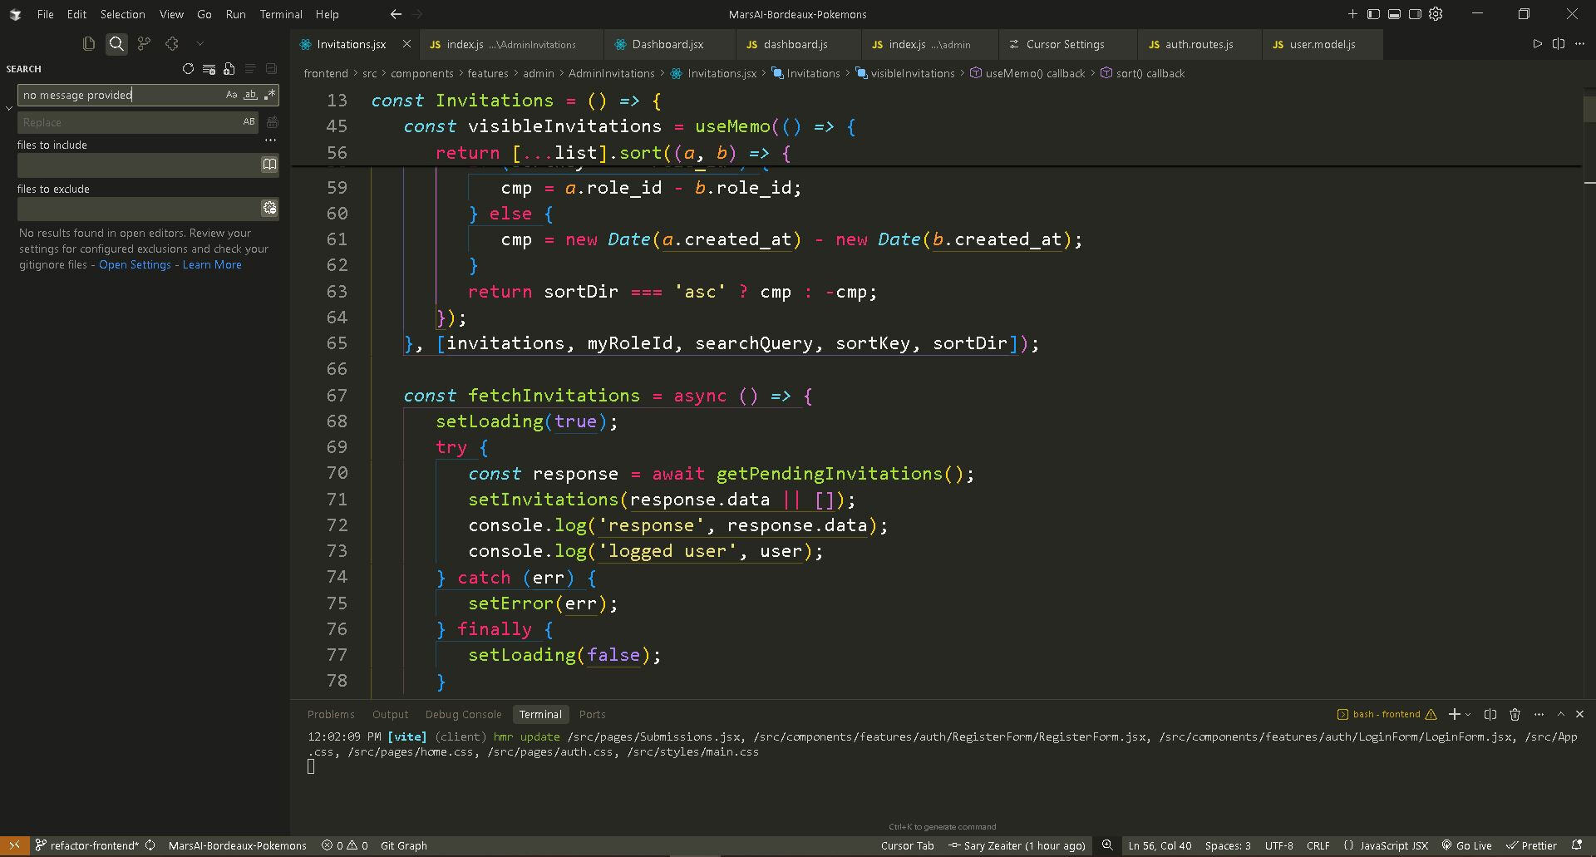Viewport: 1596px width, 857px height.
Task: Select the bash - frontend terminal
Action: tap(1387, 714)
